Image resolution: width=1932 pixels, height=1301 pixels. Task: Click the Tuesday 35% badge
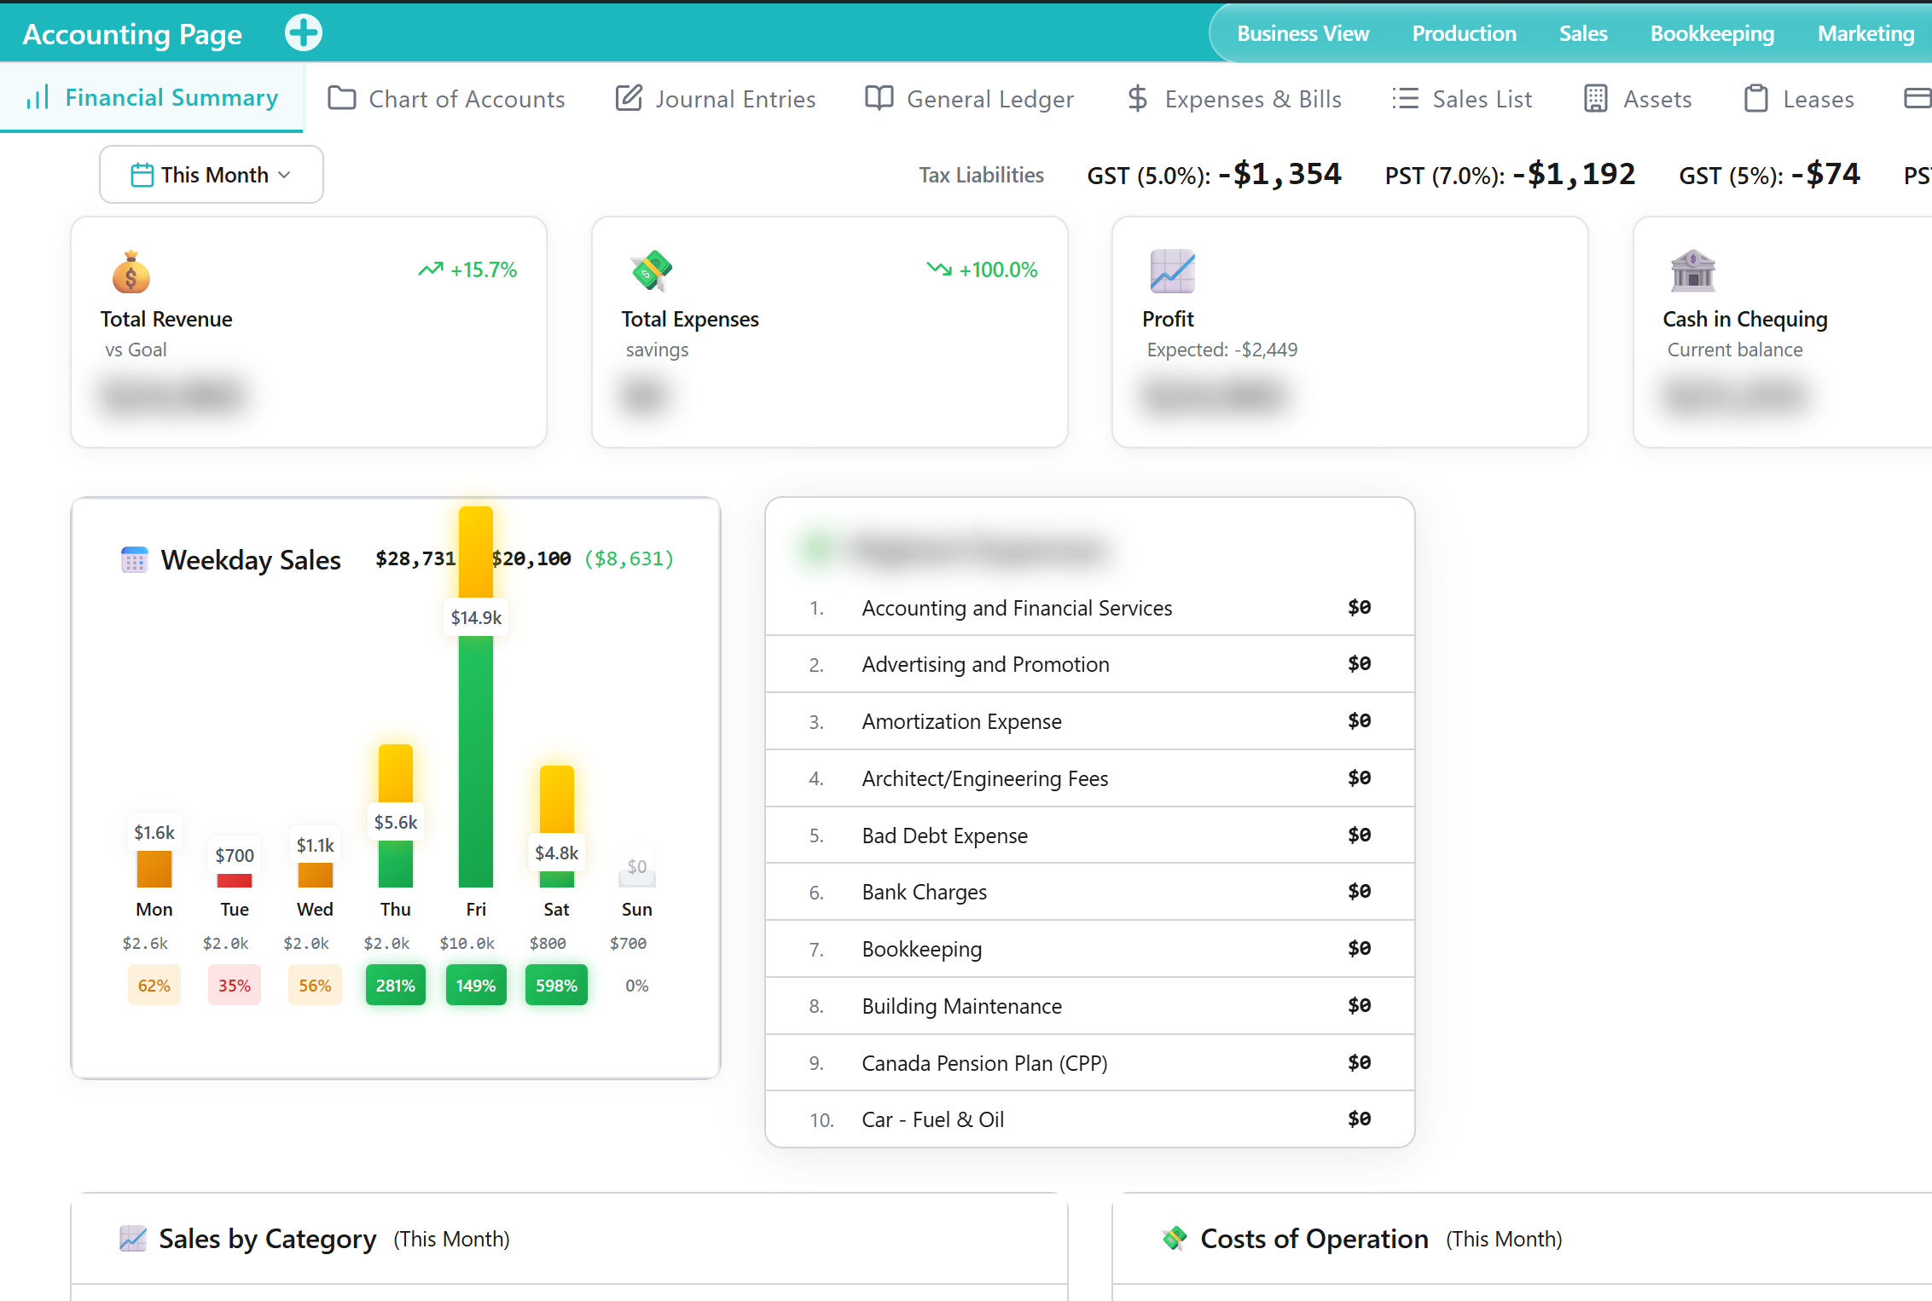[235, 986]
